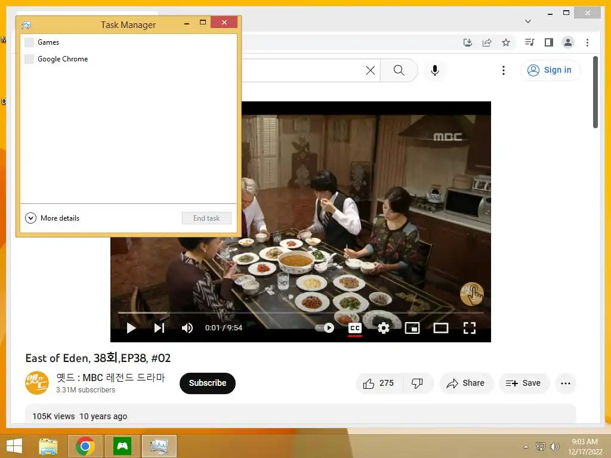Open clock showing 9:03 AM
Viewport: 611px width, 458px height.
[x=585, y=447]
